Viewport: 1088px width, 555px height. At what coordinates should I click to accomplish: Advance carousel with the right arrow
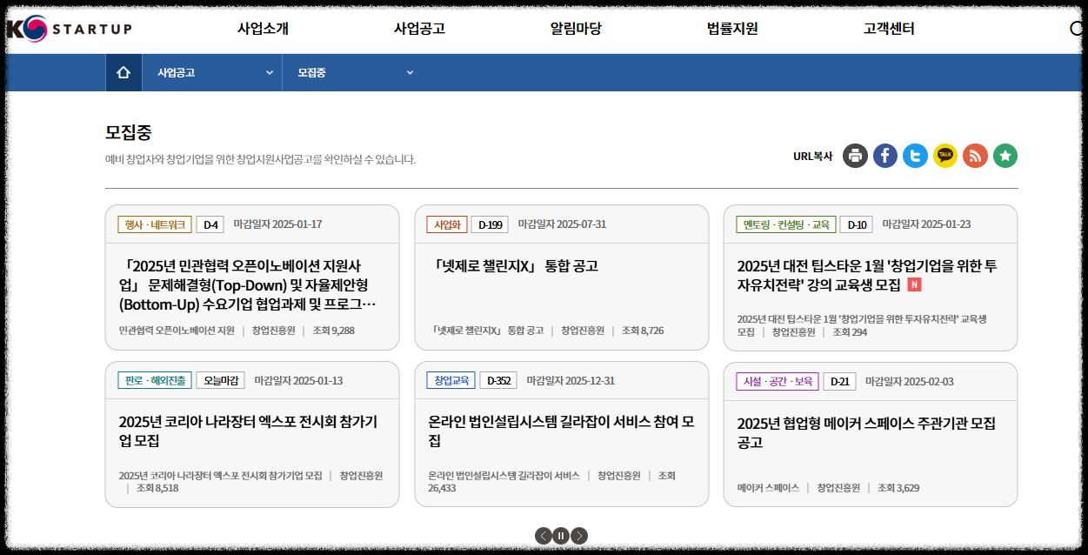coord(579,536)
